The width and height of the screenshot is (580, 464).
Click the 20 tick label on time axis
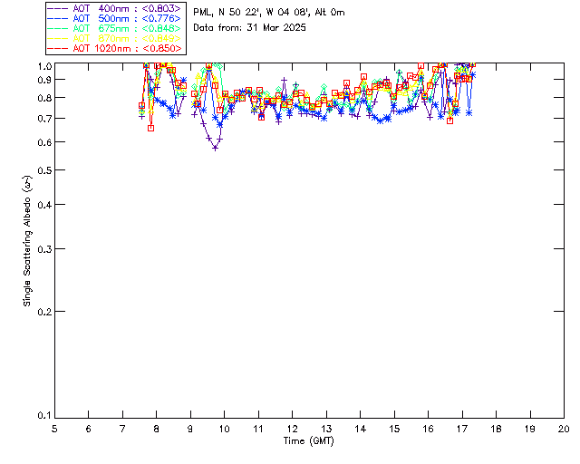click(x=563, y=429)
